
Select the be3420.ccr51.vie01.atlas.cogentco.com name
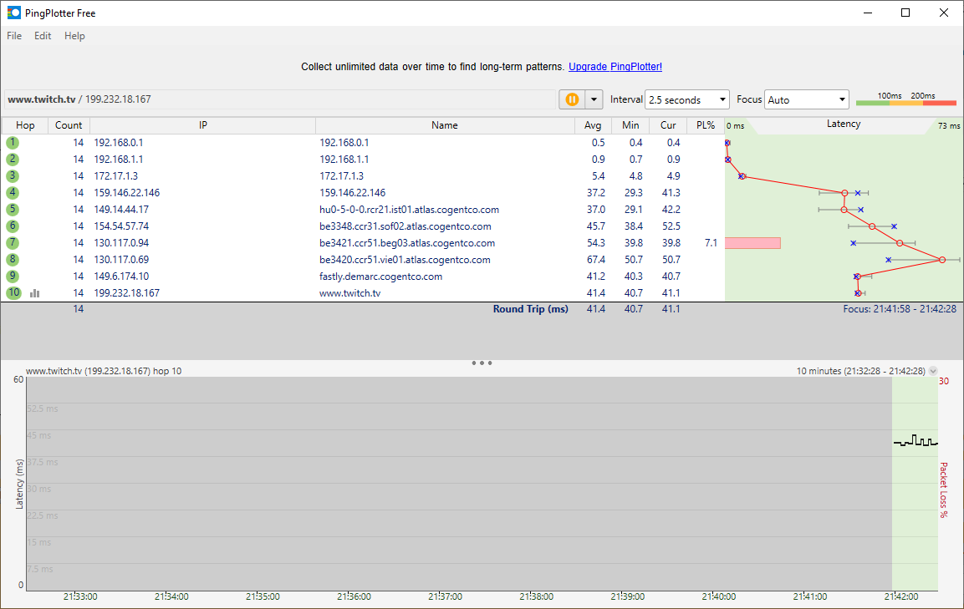[x=405, y=259]
